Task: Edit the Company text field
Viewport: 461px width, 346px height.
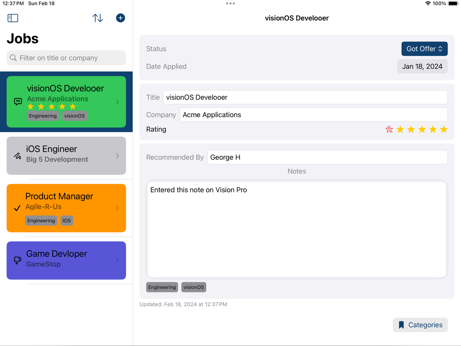Action: point(313,115)
